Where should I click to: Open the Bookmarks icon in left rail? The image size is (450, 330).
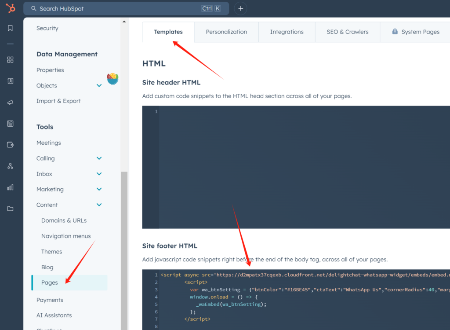(10, 28)
